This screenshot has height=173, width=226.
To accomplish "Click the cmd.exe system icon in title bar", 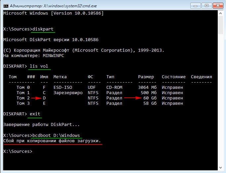I will point(6,5).
